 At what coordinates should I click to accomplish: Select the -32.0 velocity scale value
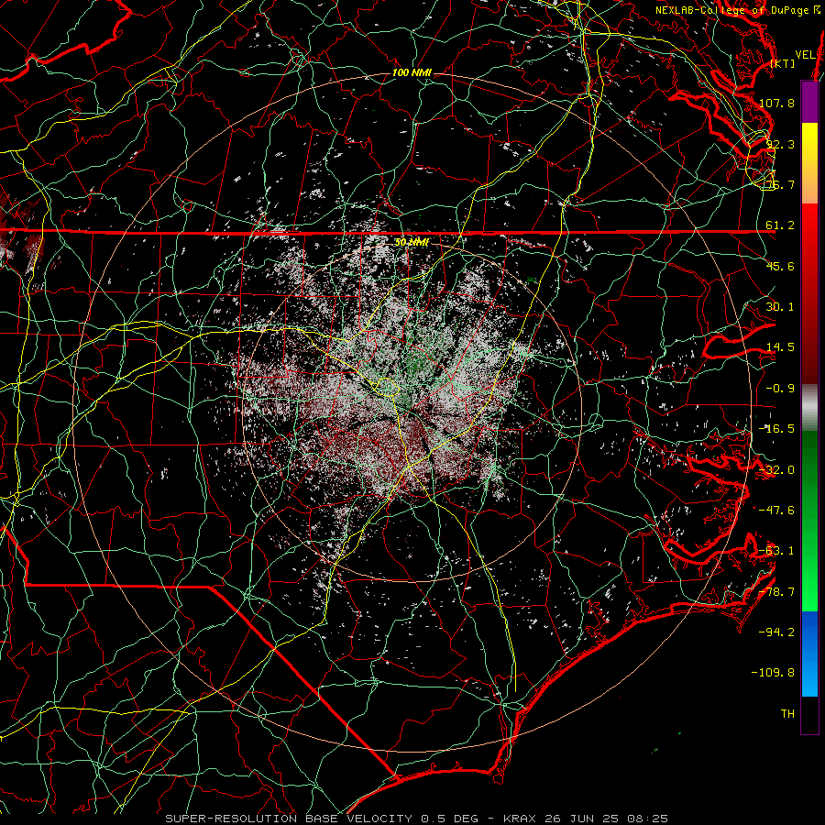(x=776, y=470)
